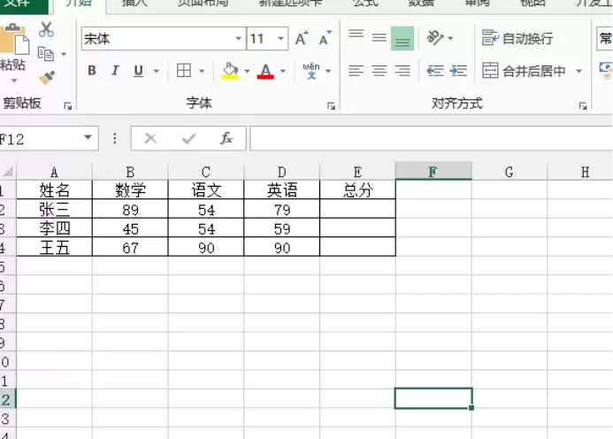Click the Insert Function fx icon
The image size is (613, 439).
coord(226,138)
